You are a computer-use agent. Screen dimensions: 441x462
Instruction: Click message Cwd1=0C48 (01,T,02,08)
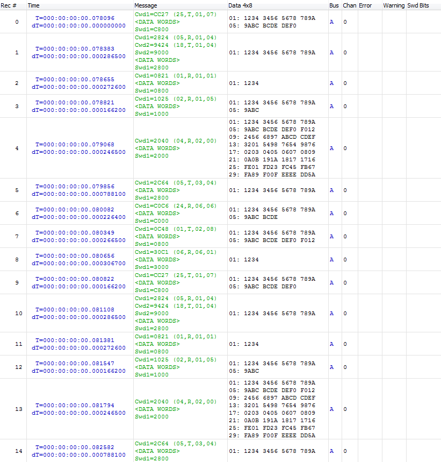pyautogui.click(x=176, y=229)
